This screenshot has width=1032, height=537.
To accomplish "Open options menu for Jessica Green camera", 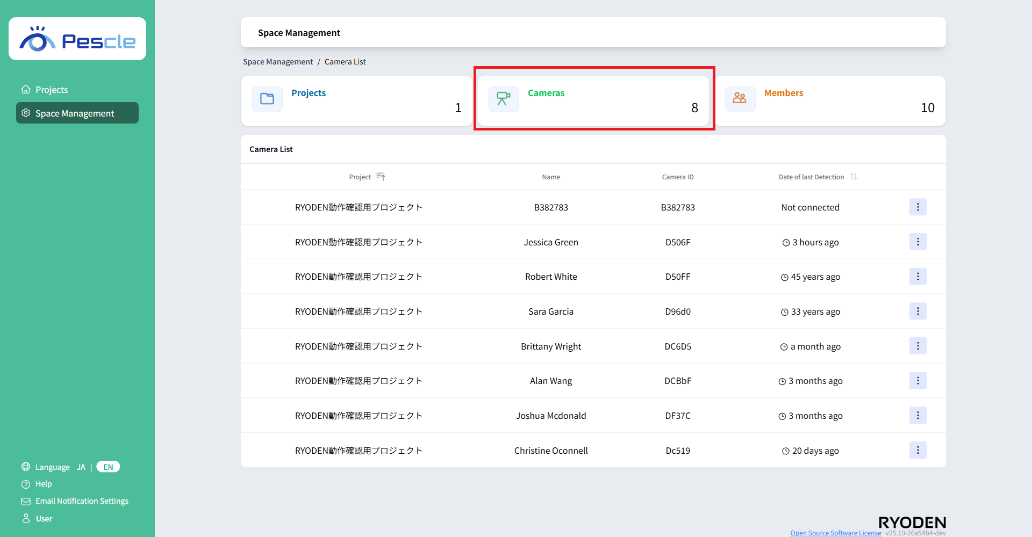I will (x=918, y=242).
